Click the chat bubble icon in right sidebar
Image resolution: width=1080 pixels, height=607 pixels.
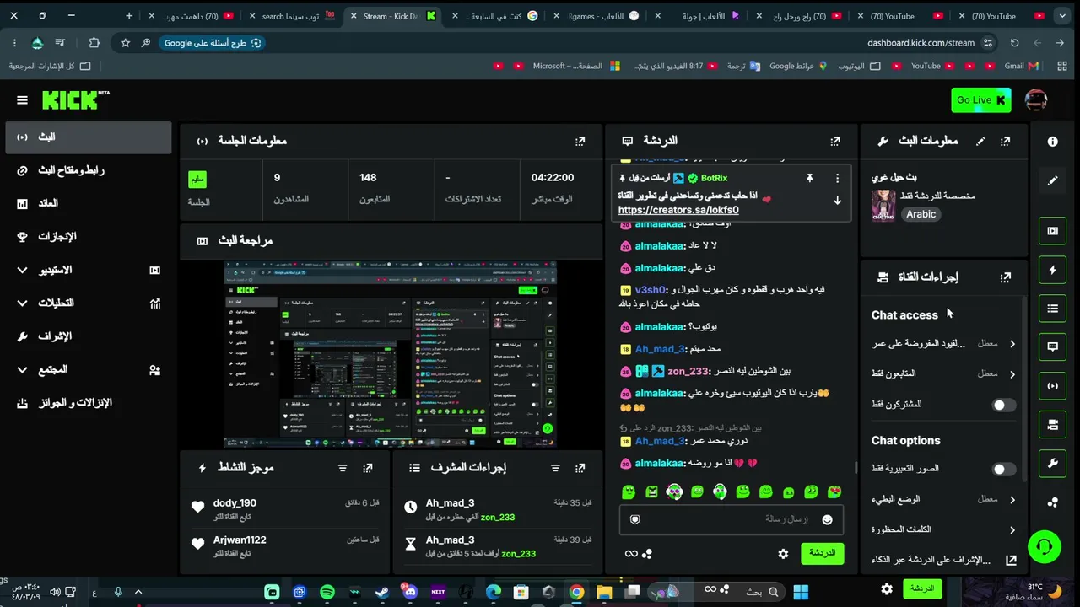tap(1052, 346)
